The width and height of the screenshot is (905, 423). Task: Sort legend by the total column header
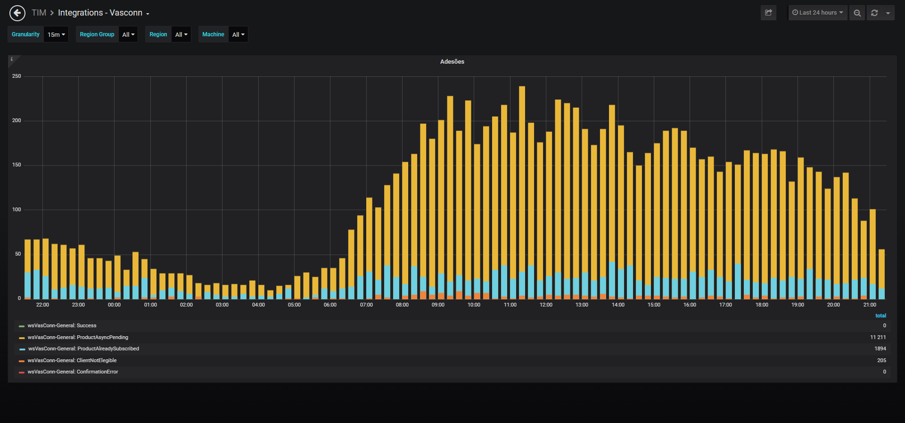(880, 316)
